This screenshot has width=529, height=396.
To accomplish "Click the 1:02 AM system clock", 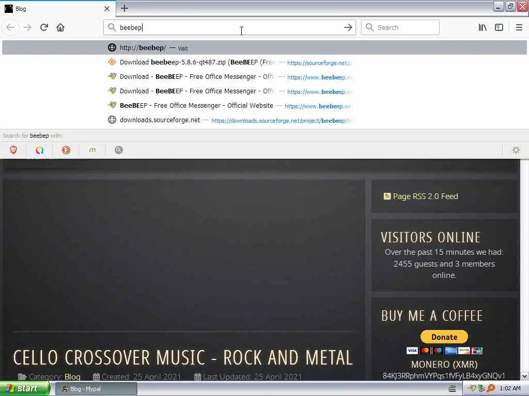I will pyautogui.click(x=510, y=389).
